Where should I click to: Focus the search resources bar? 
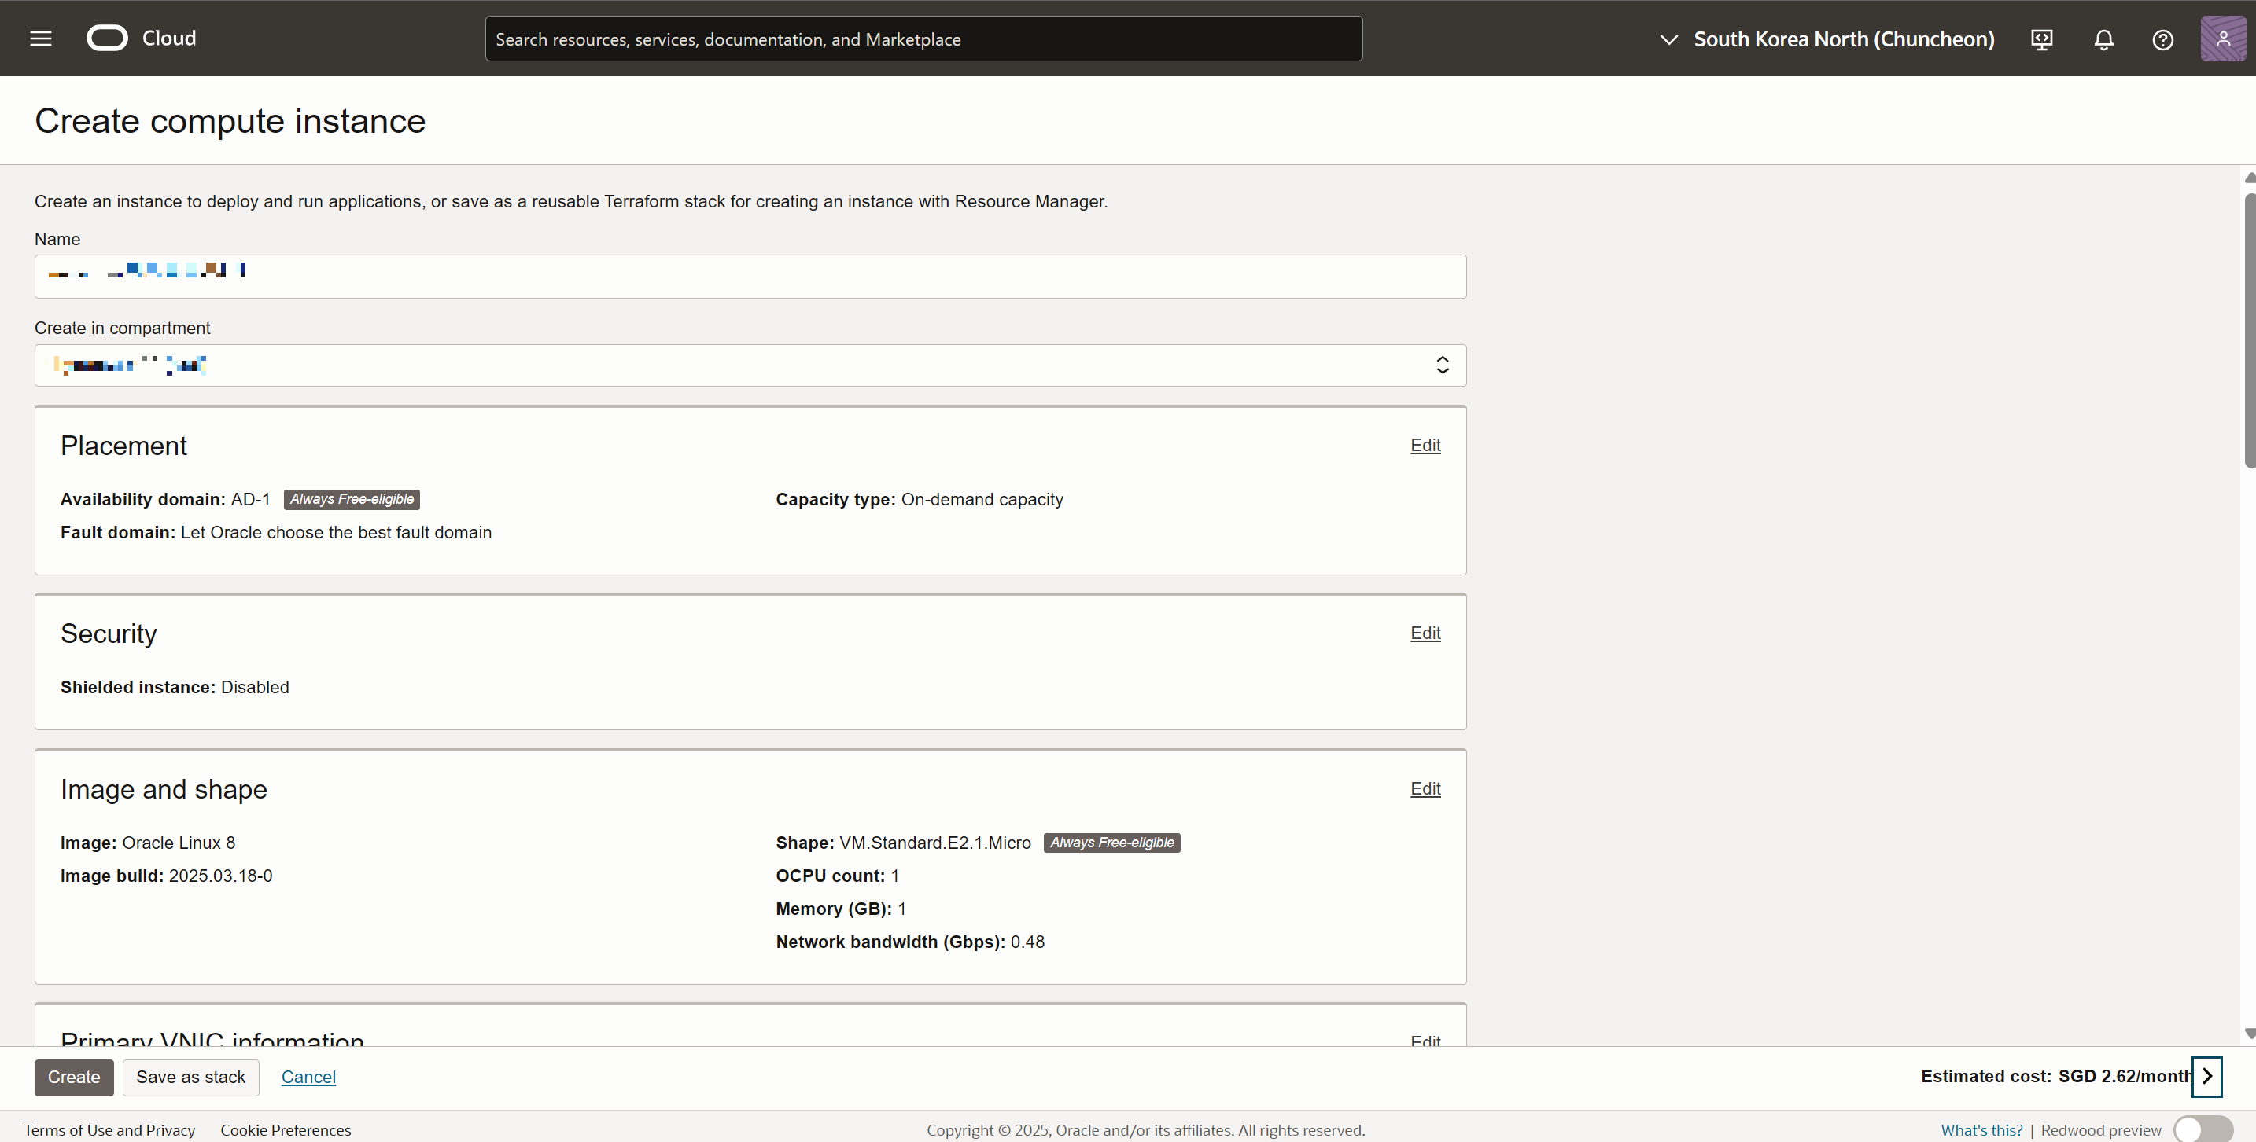(923, 39)
